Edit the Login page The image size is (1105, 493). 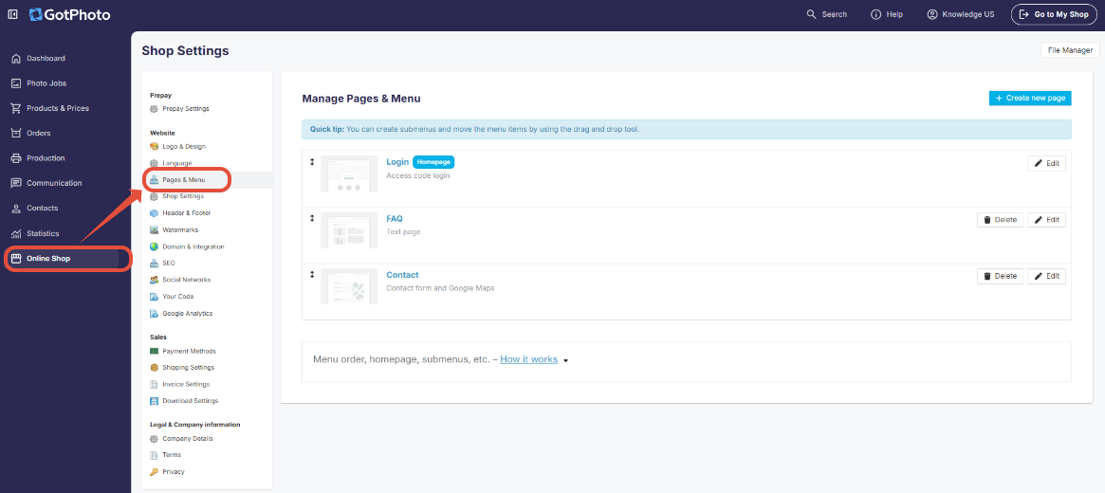[x=1046, y=163]
